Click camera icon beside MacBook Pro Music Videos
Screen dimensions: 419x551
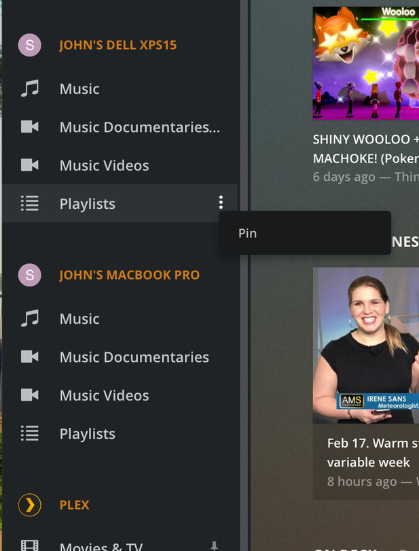point(29,395)
